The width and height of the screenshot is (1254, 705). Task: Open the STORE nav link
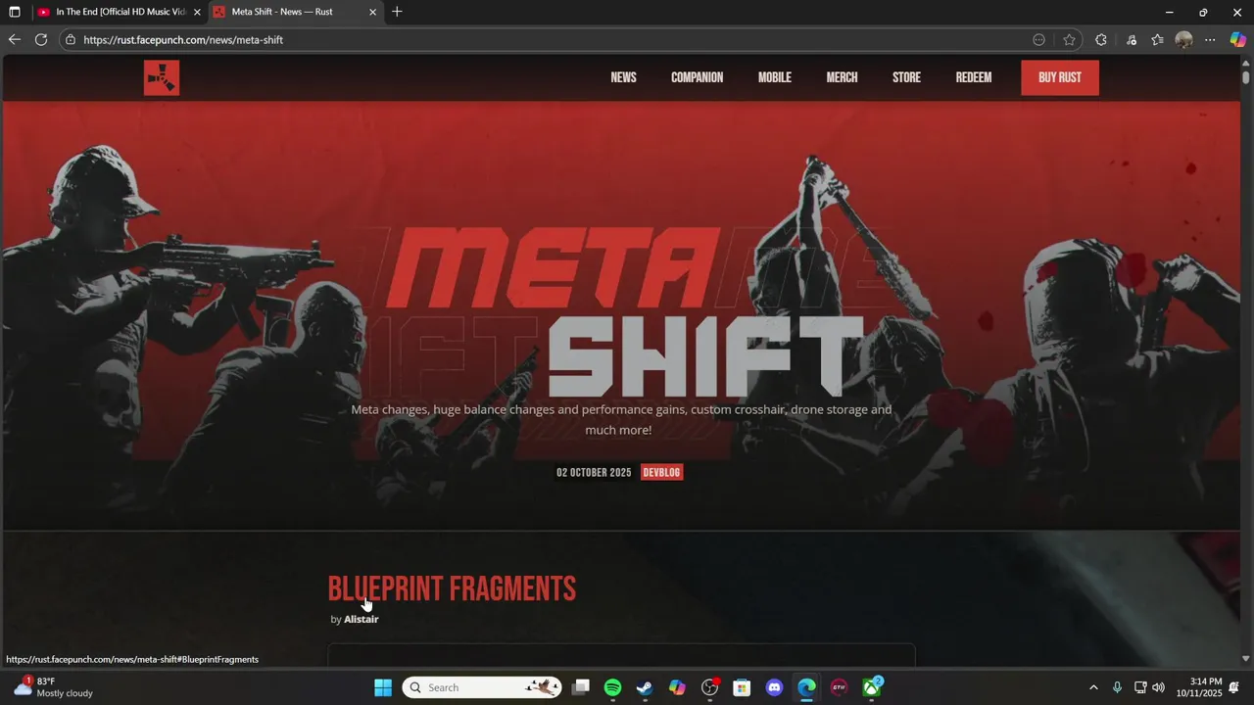[906, 77]
